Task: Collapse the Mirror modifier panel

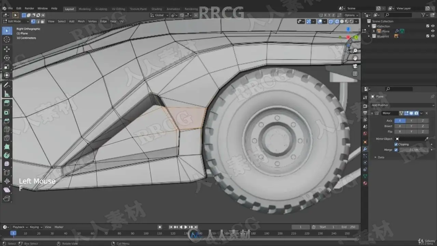Action: click(372, 113)
